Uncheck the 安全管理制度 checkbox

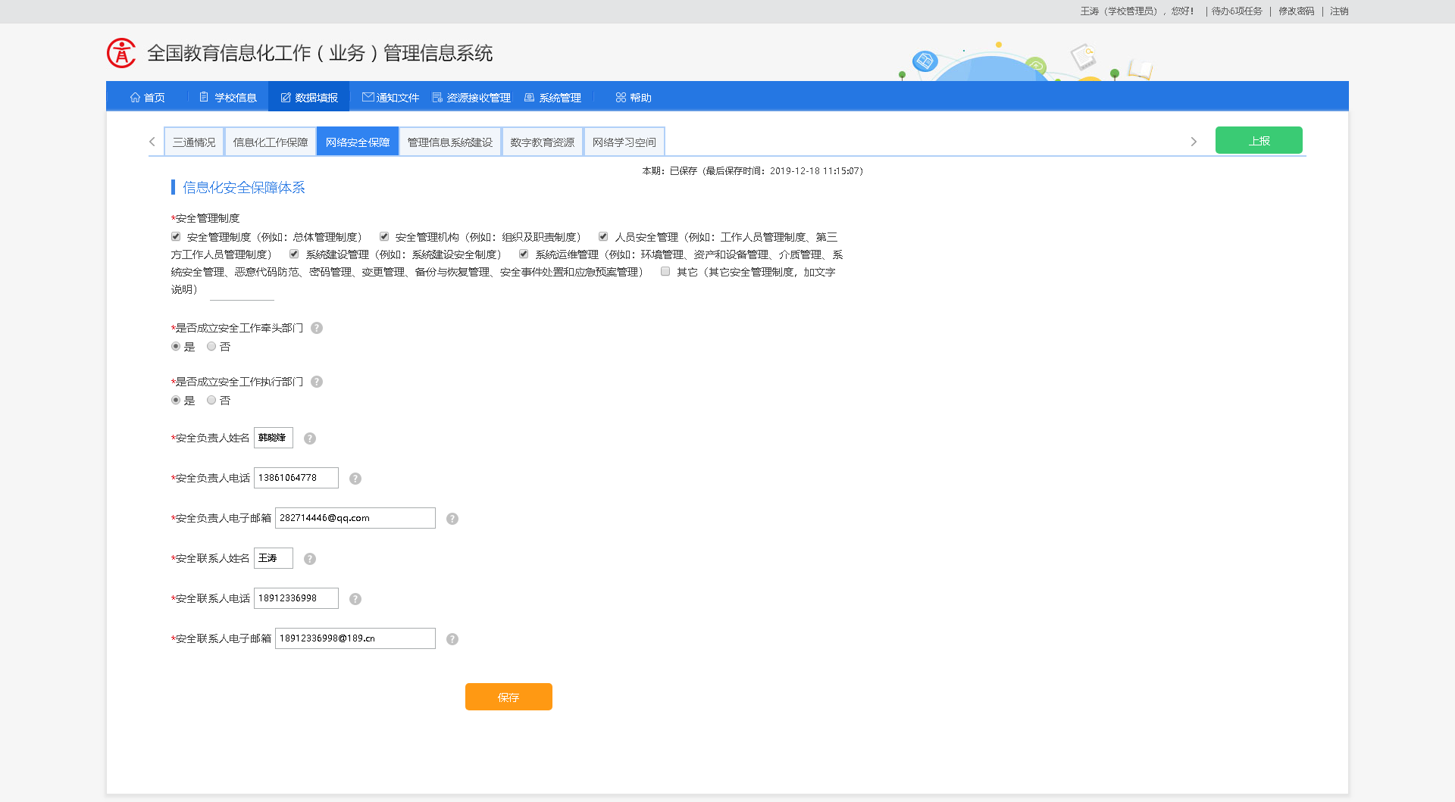click(175, 236)
